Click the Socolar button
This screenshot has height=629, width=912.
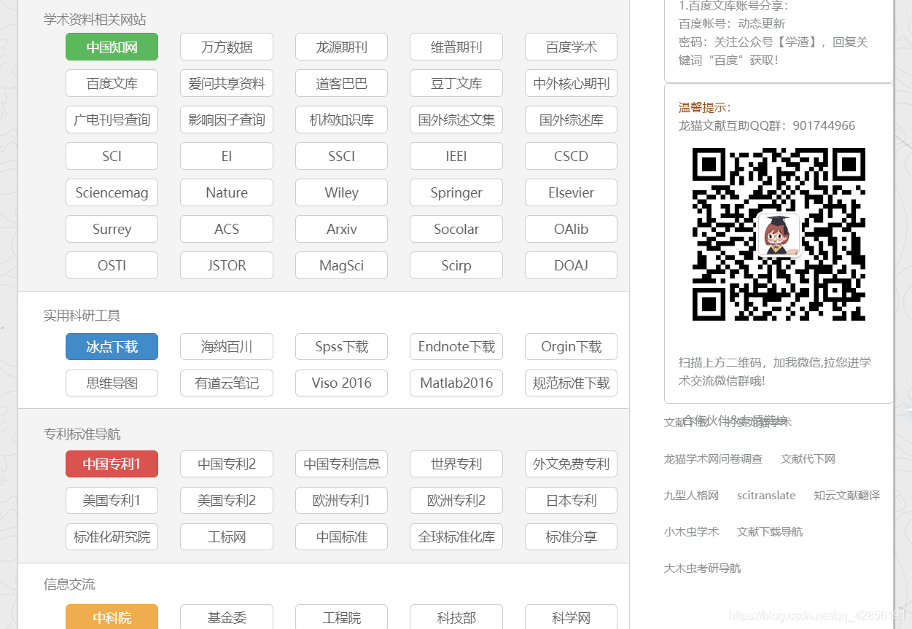456,229
